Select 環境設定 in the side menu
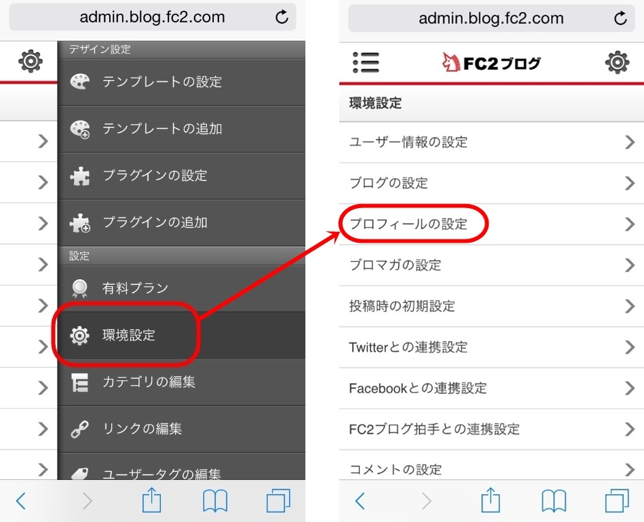 [x=128, y=335]
